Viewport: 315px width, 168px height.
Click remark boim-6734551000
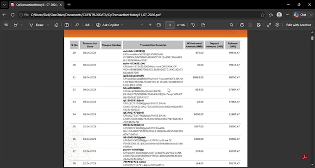click(x=134, y=64)
